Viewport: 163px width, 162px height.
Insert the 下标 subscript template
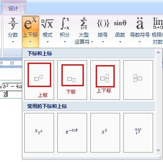[x=72, y=80]
